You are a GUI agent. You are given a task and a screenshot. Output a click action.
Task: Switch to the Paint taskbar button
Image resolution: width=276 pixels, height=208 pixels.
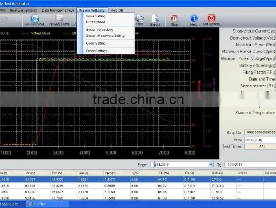click(47, 204)
